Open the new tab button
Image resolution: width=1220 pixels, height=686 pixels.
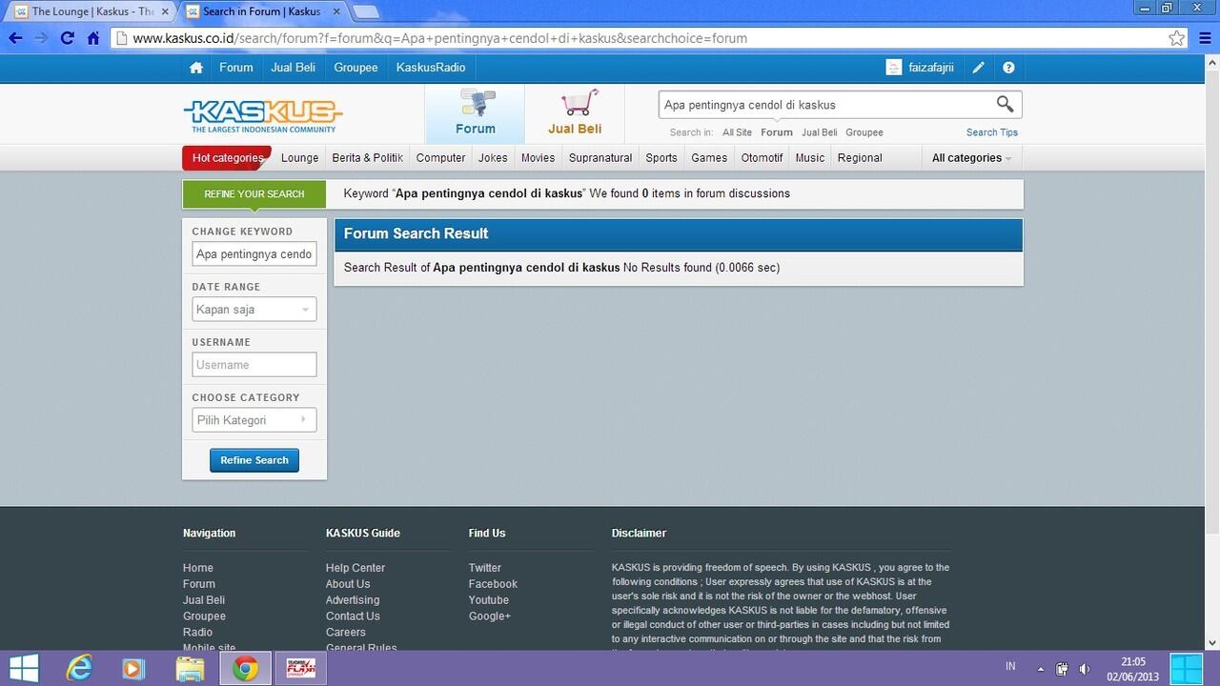click(366, 11)
